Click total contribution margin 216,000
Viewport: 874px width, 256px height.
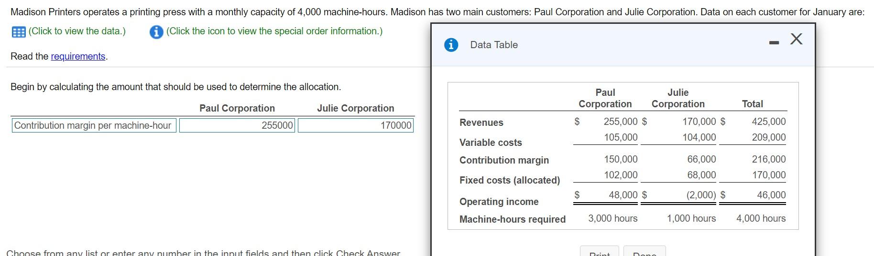click(769, 159)
